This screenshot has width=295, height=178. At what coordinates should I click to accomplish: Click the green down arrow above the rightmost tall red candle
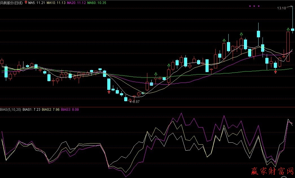pyautogui.click(x=288, y=29)
